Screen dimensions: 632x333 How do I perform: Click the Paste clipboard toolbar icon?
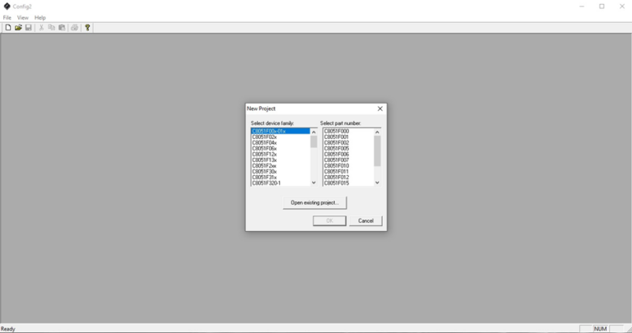pyautogui.click(x=61, y=27)
